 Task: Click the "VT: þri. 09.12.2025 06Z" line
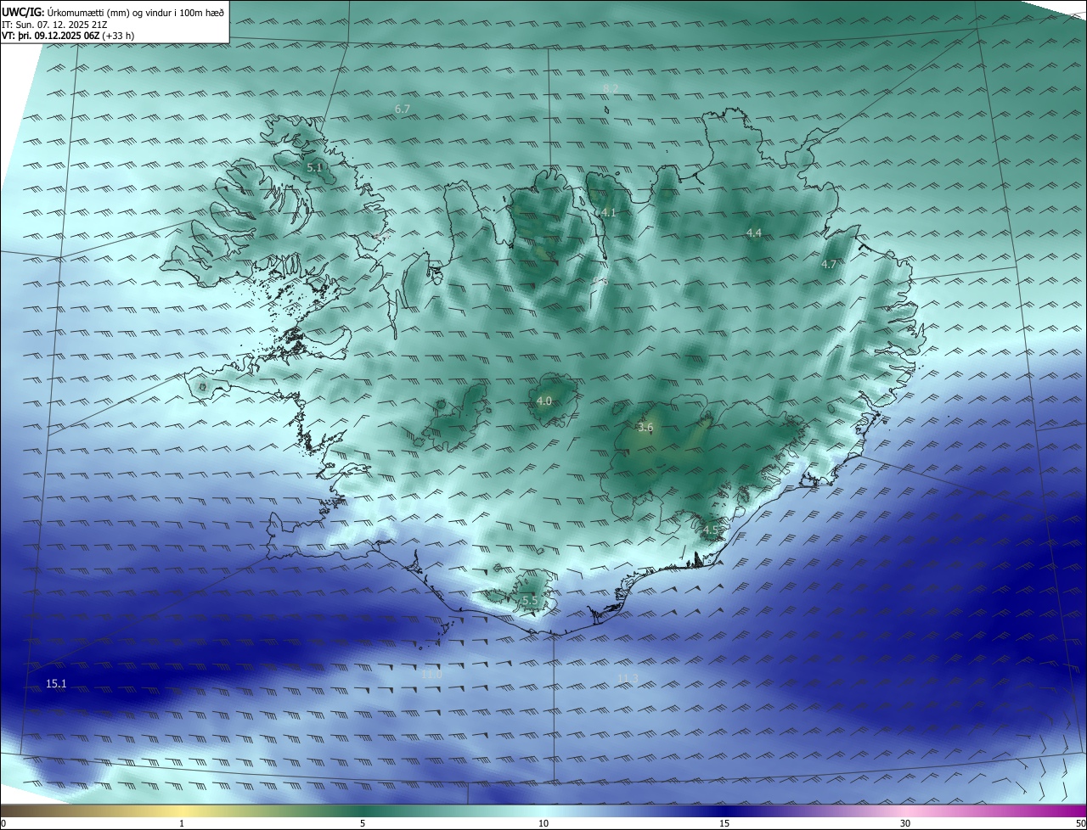pos(68,36)
